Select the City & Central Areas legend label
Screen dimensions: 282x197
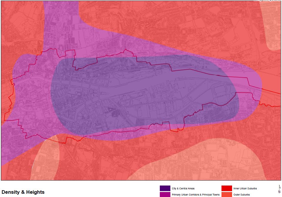(x=183, y=188)
